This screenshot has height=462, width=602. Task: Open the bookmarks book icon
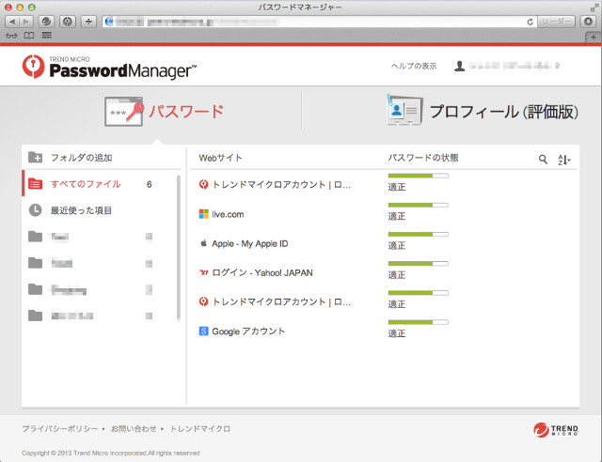tap(29, 36)
